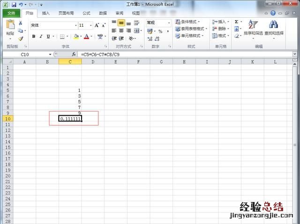The image size is (300, 224).
Task: Click the Increase Font Size icon
Action: (x=97, y=25)
